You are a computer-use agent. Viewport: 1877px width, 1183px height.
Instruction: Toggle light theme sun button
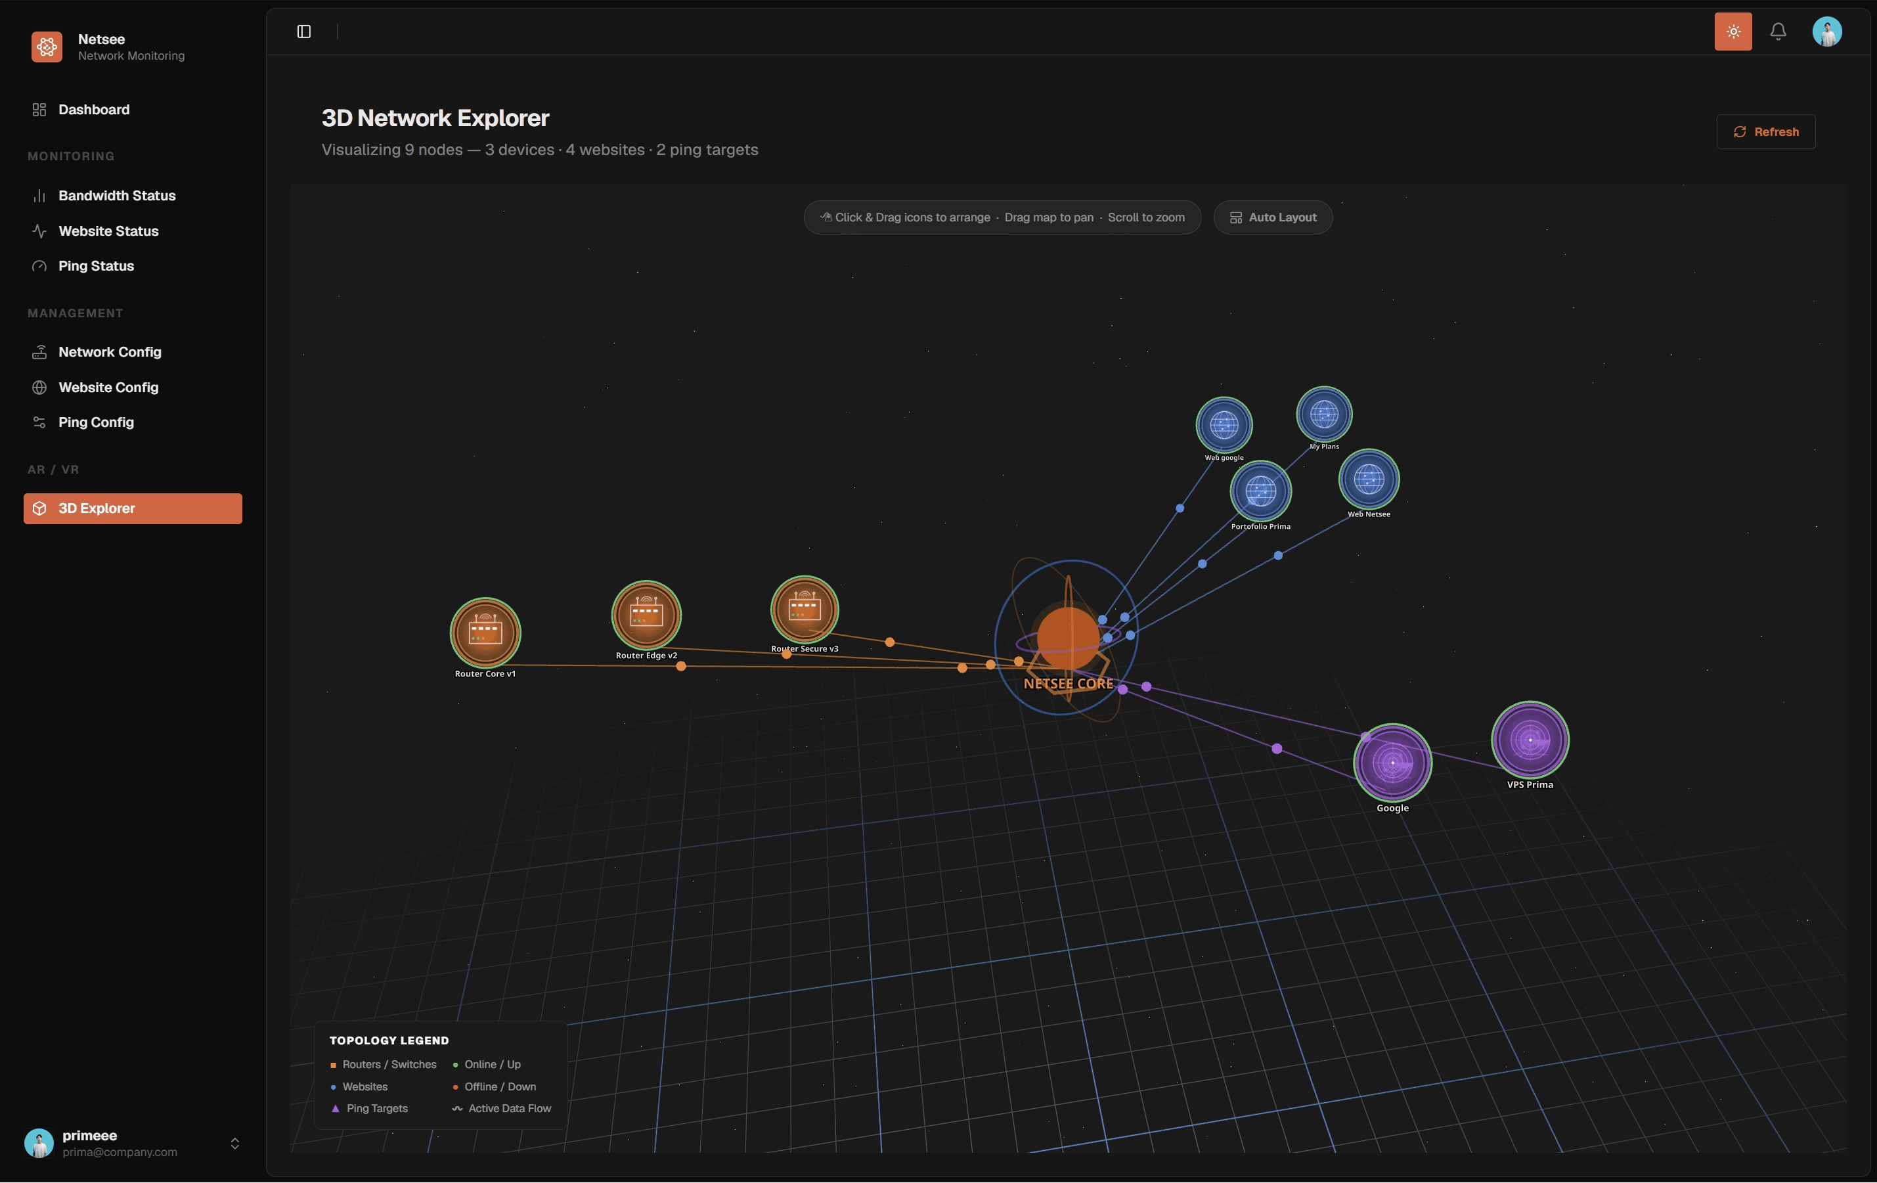[x=1733, y=31]
